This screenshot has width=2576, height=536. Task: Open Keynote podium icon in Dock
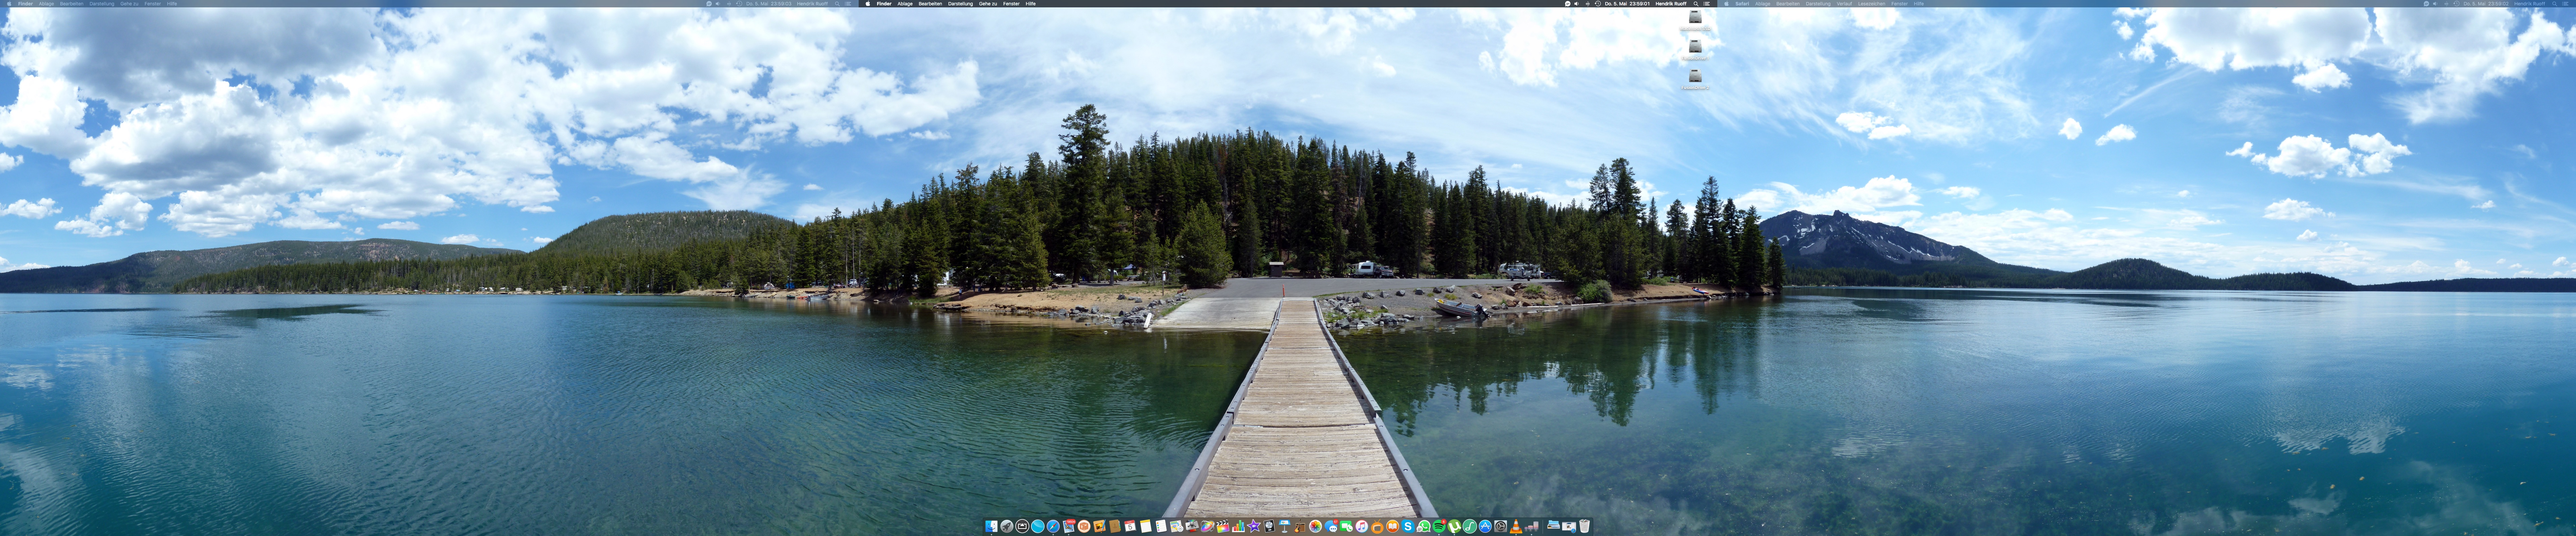pos(1285,526)
